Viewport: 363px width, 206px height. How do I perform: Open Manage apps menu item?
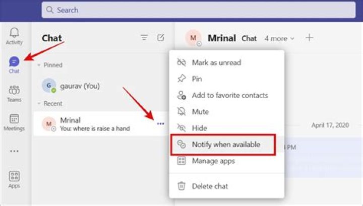(x=226, y=161)
